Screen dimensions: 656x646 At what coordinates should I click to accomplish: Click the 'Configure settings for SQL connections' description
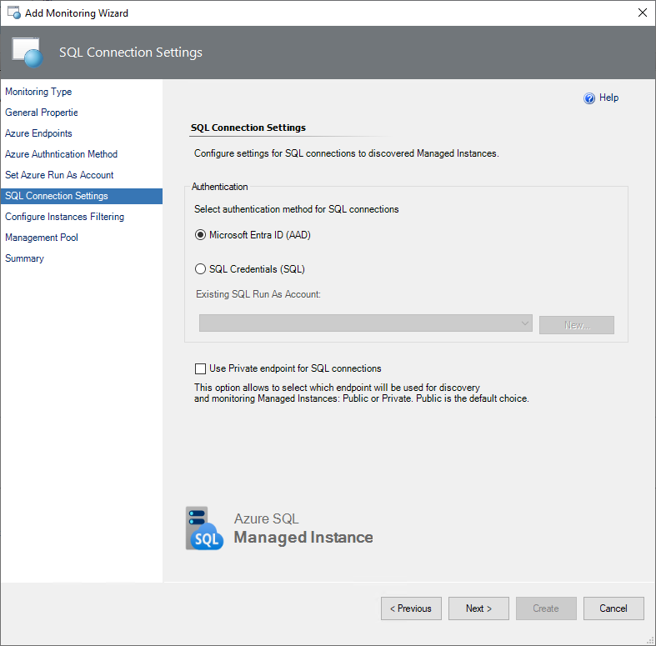(347, 153)
